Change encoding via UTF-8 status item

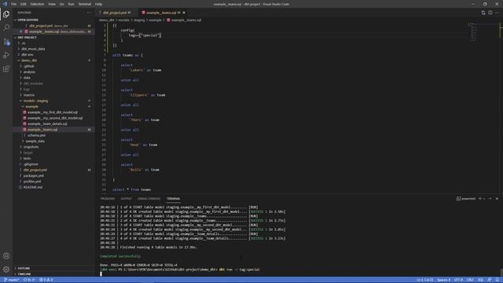click(458, 280)
